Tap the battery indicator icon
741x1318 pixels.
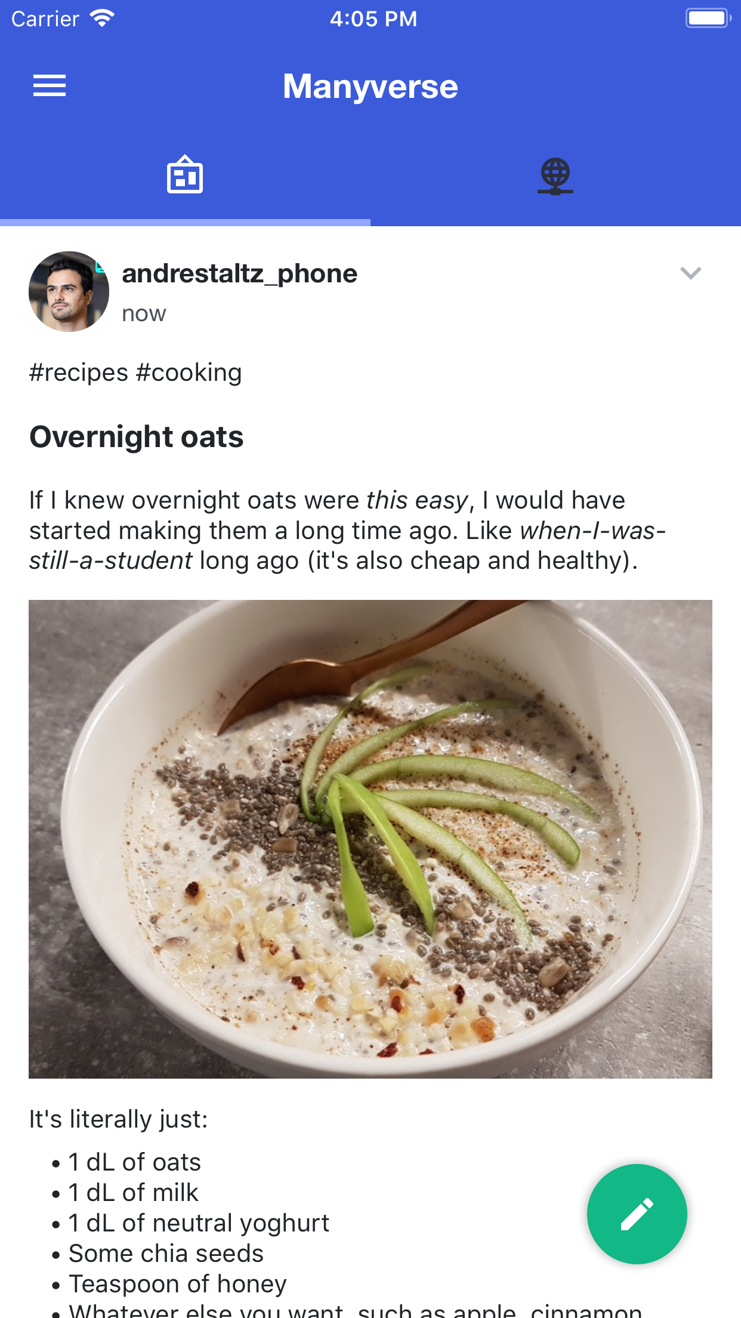708,19
